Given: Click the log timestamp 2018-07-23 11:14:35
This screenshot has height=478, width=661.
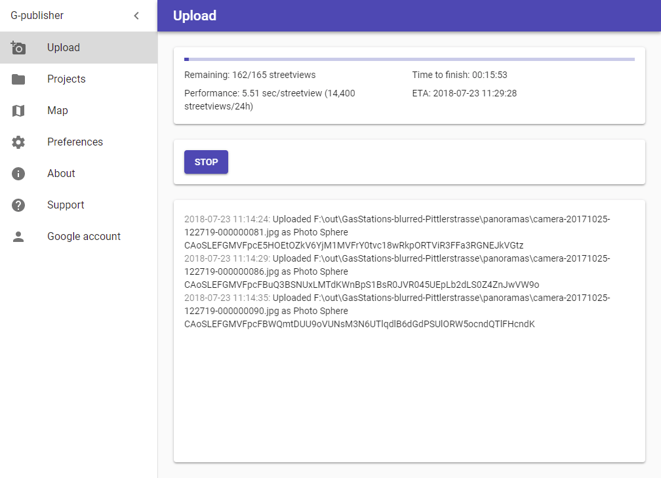Looking at the screenshot, I should [x=227, y=298].
